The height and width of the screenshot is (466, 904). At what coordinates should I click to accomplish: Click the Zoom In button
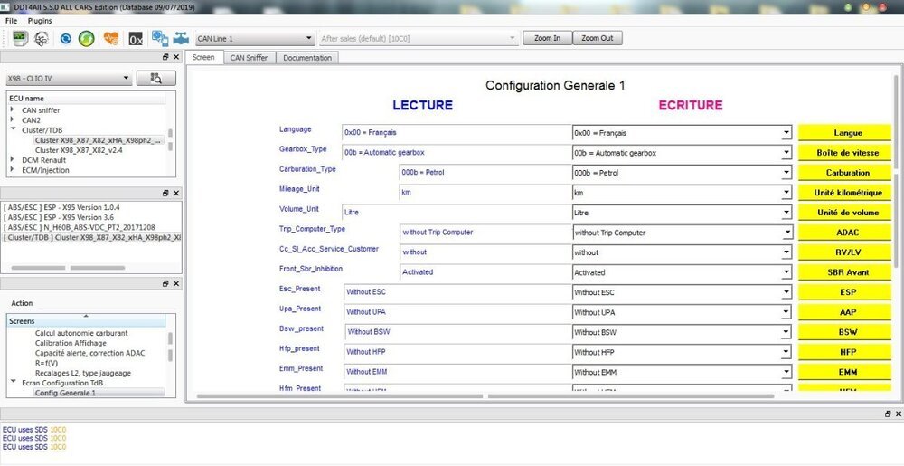click(547, 39)
